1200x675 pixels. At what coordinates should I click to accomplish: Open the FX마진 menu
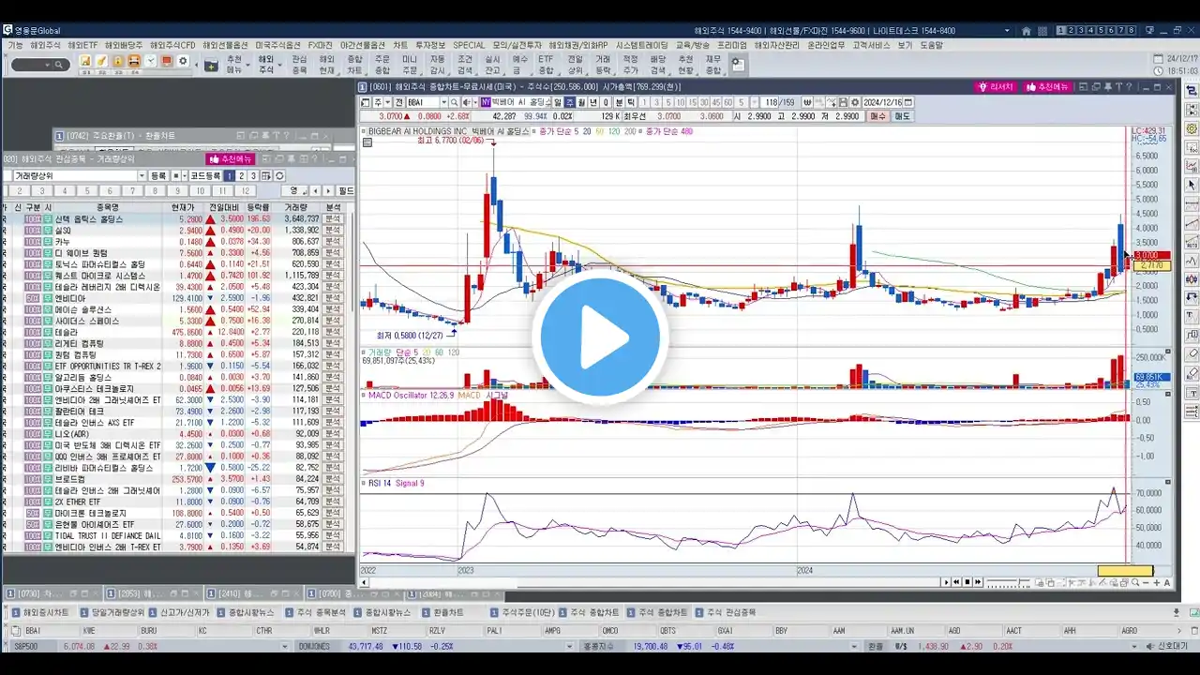tap(320, 45)
